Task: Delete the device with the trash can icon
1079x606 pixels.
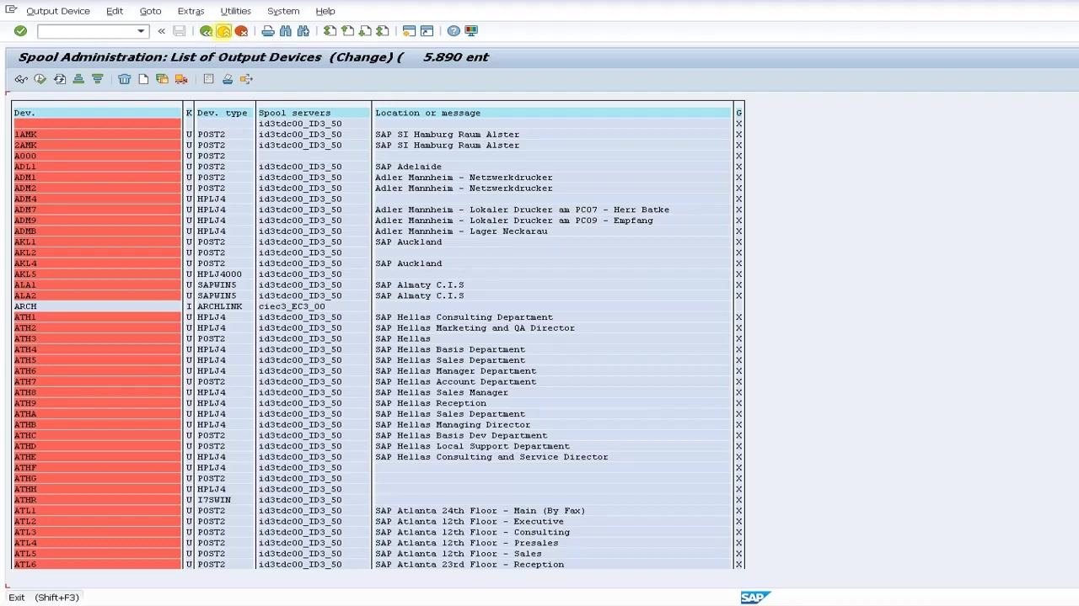Action: (125, 79)
